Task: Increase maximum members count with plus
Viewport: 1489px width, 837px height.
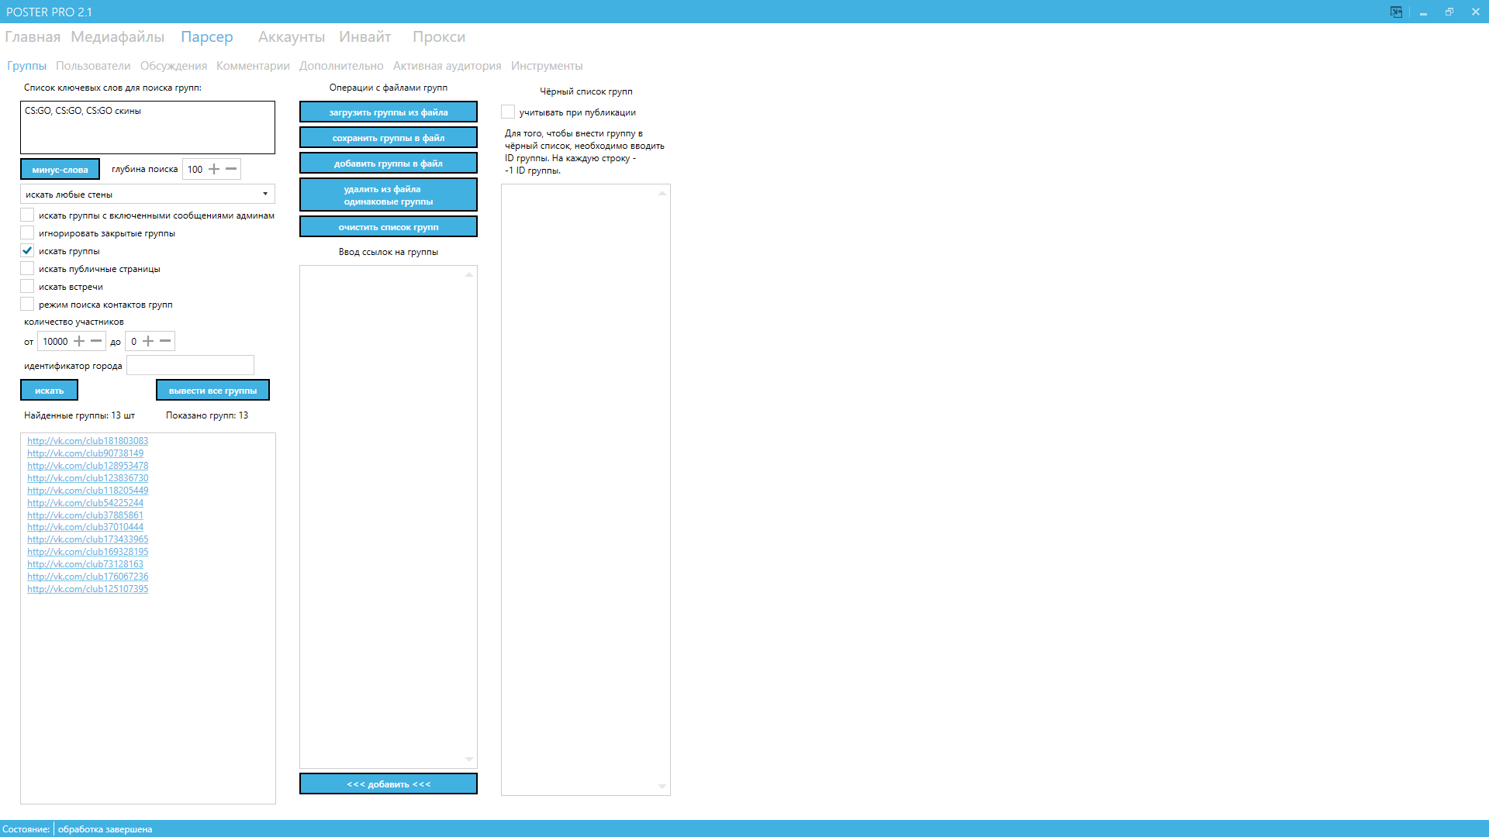Action: [148, 341]
